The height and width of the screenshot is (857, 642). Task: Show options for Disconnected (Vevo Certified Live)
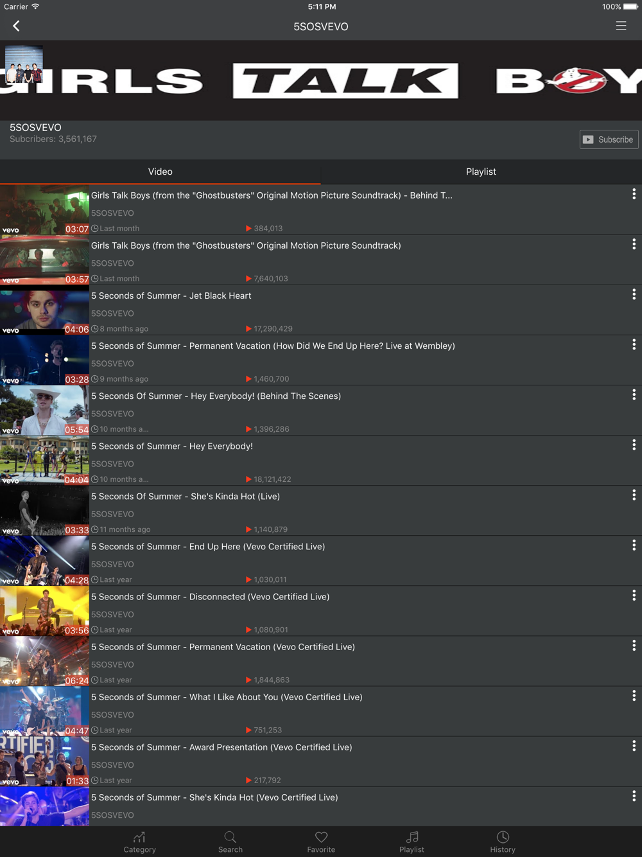(634, 596)
